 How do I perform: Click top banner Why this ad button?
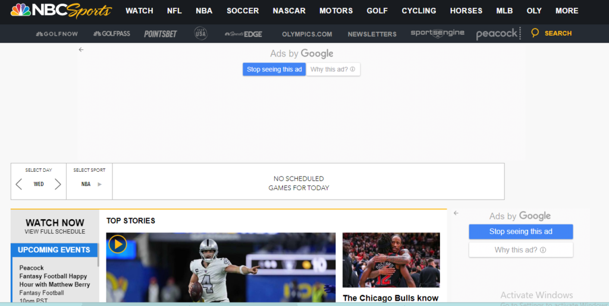pos(333,70)
